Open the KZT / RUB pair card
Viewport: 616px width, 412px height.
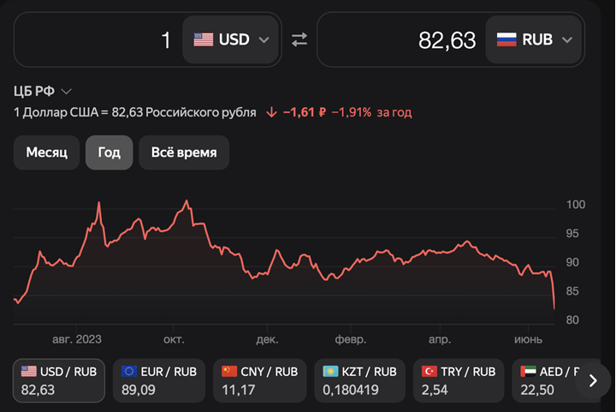point(360,380)
